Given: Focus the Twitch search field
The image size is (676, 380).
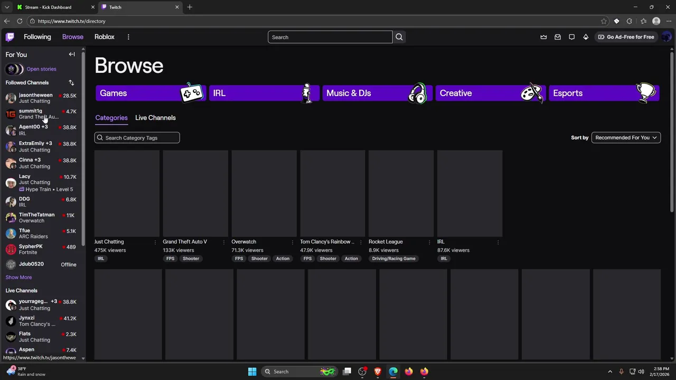Looking at the screenshot, I should point(330,37).
